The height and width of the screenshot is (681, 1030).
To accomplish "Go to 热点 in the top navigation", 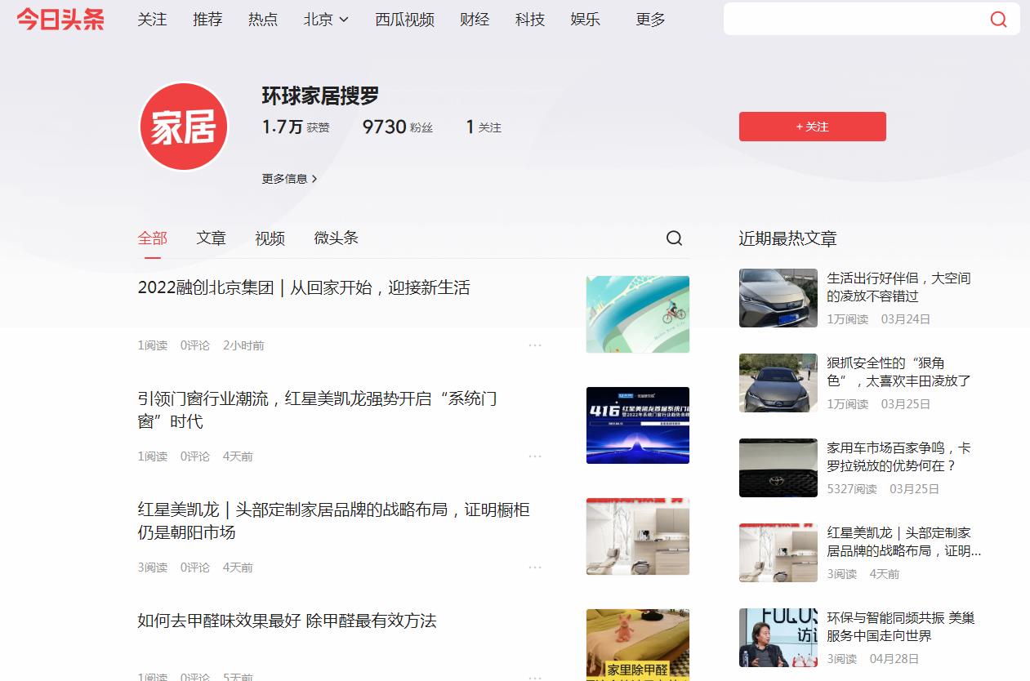I will (263, 19).
